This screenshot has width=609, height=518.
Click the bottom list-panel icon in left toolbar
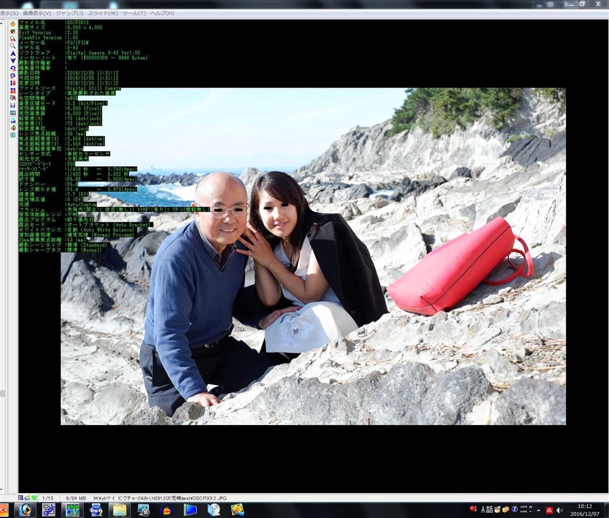click(x=12, y=135)
